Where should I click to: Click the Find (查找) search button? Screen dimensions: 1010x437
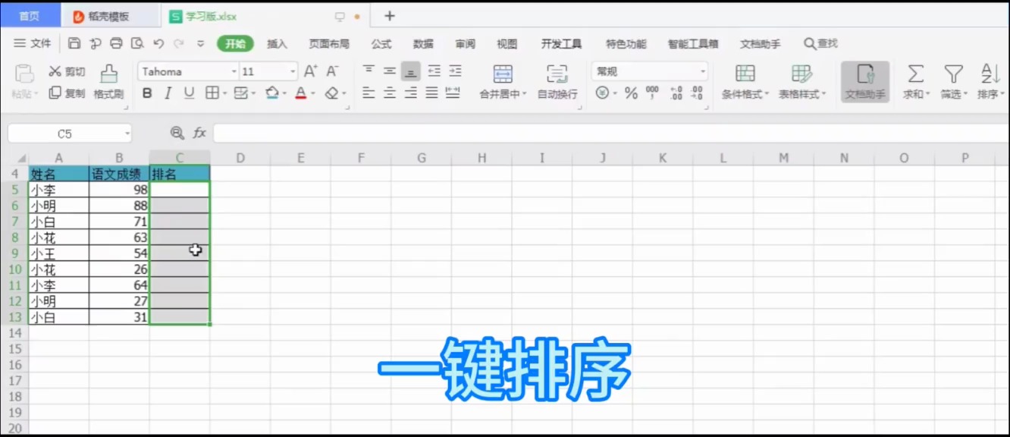coord(820,44)
